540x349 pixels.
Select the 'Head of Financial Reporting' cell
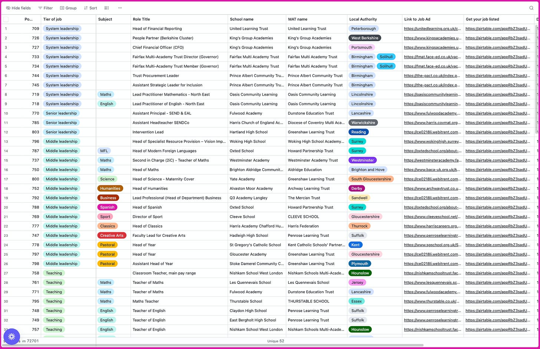(179, 29)
